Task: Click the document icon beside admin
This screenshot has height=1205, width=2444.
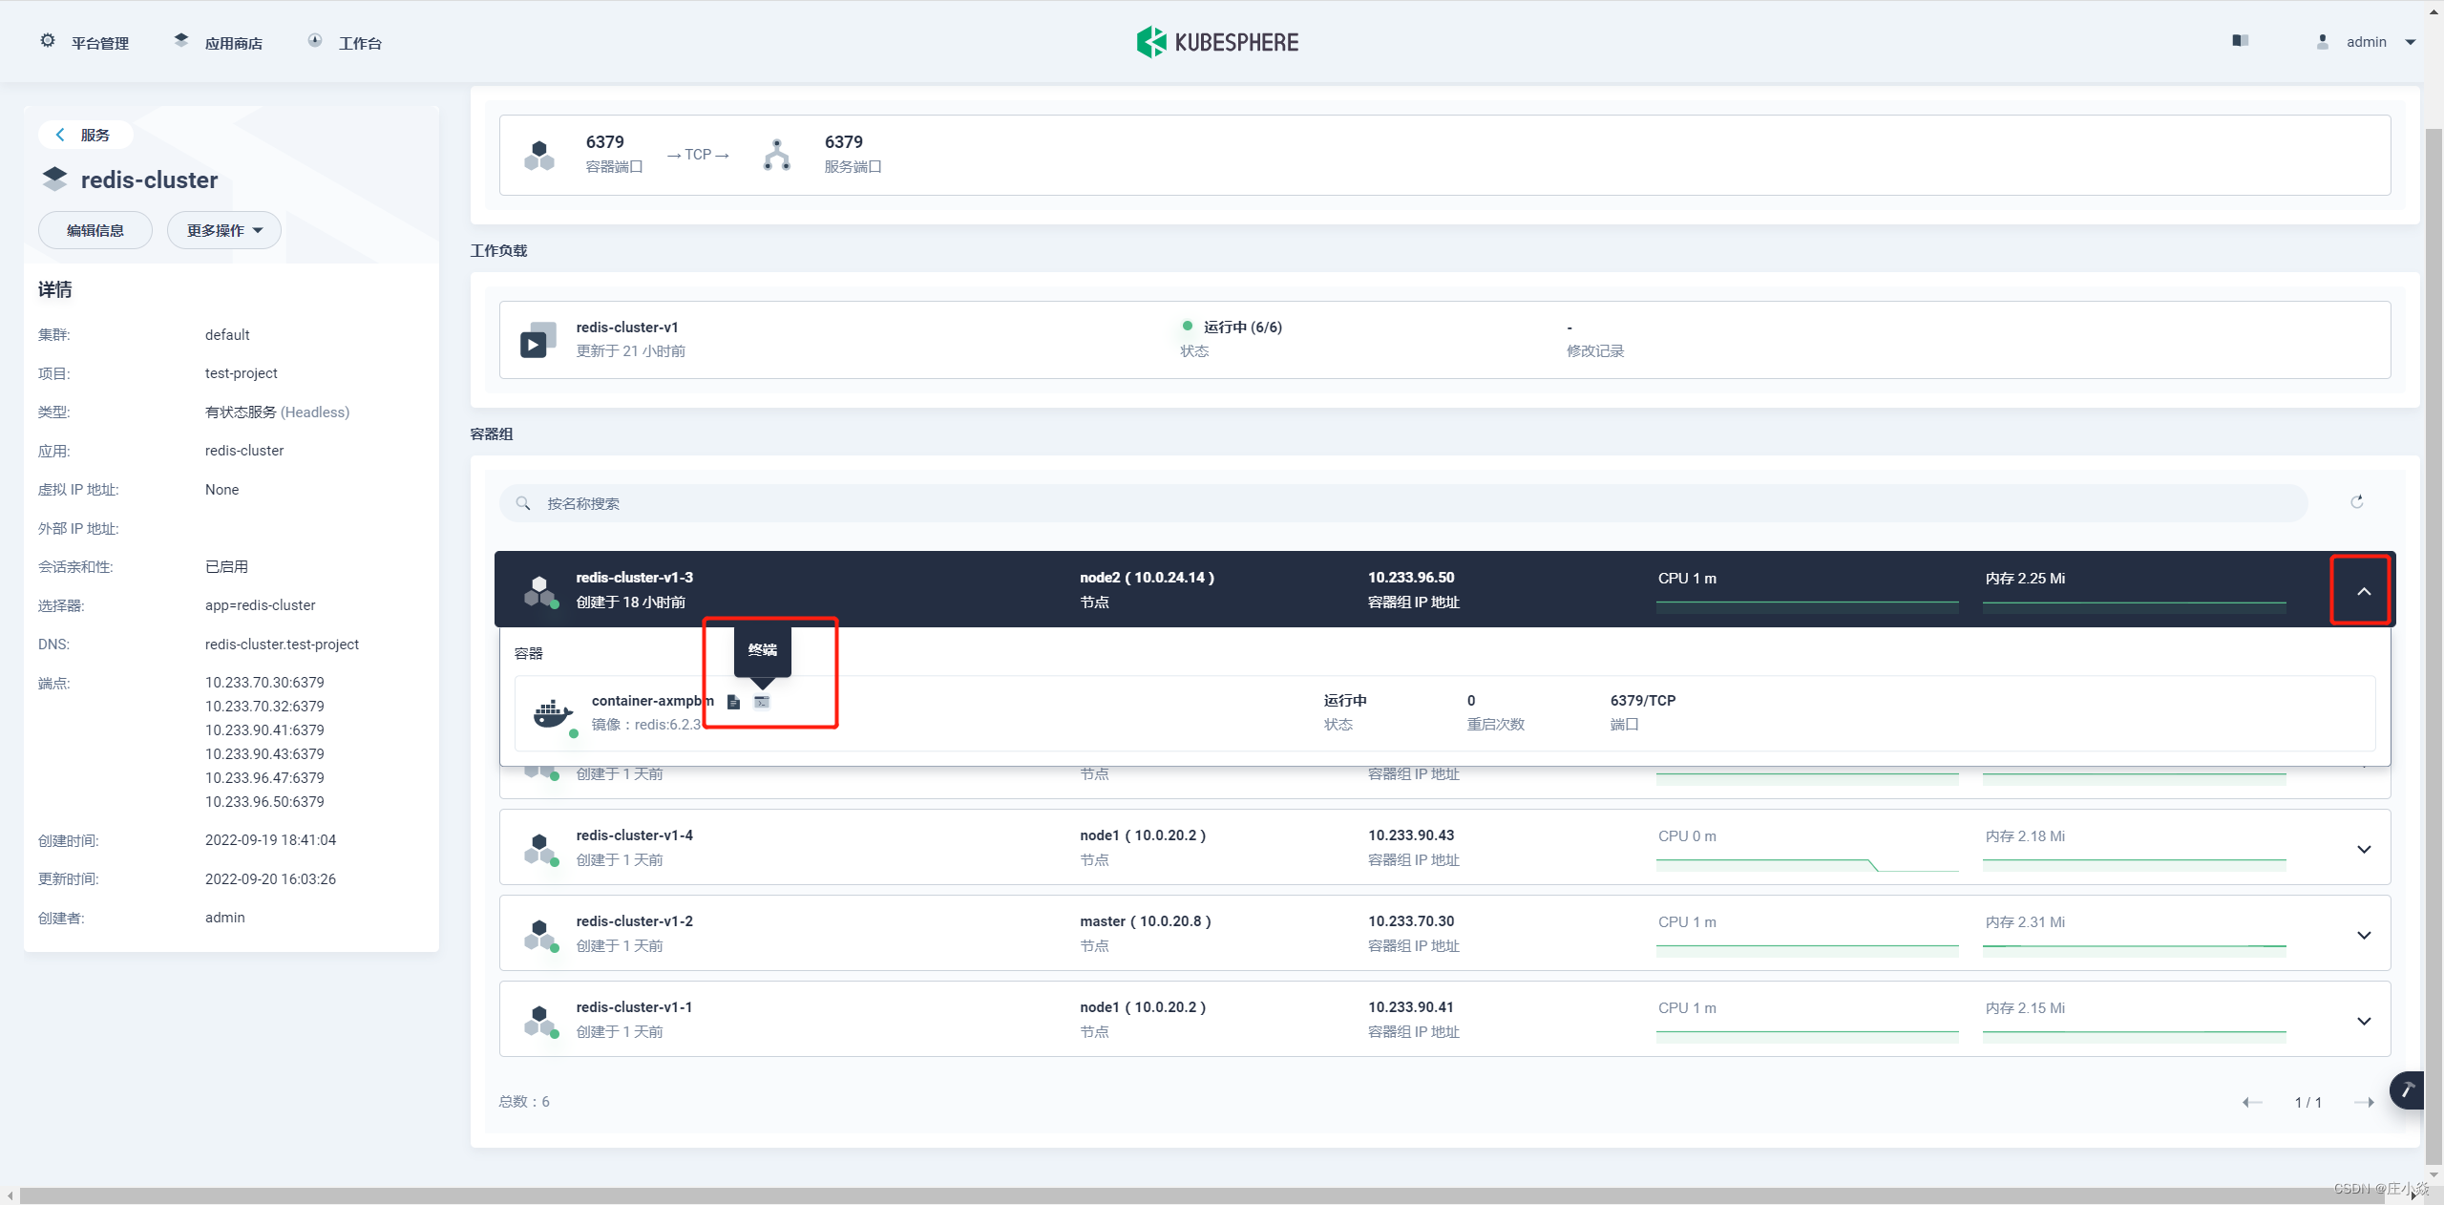Action: (2240, 41)
